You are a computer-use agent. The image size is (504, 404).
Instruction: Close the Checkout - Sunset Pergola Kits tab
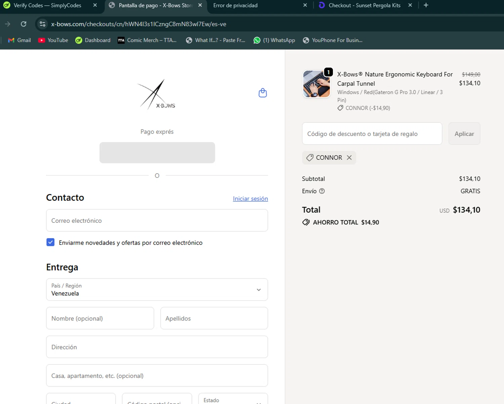(410, 5)
